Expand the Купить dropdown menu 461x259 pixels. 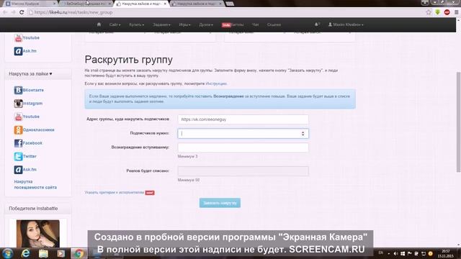(136, 24)
